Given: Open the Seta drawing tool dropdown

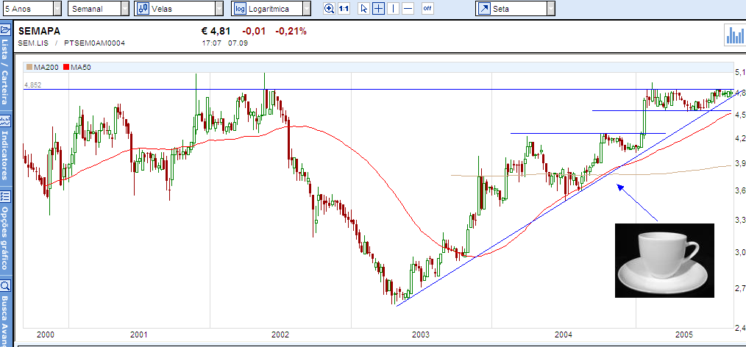Looking at the screenshot, I should tap(515, 8).
